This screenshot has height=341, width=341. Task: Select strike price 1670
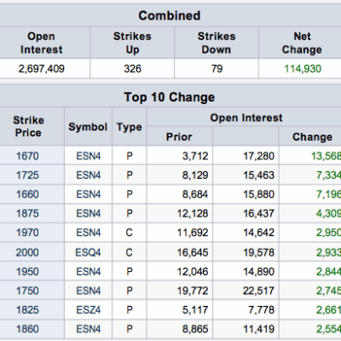coord(27,156)
